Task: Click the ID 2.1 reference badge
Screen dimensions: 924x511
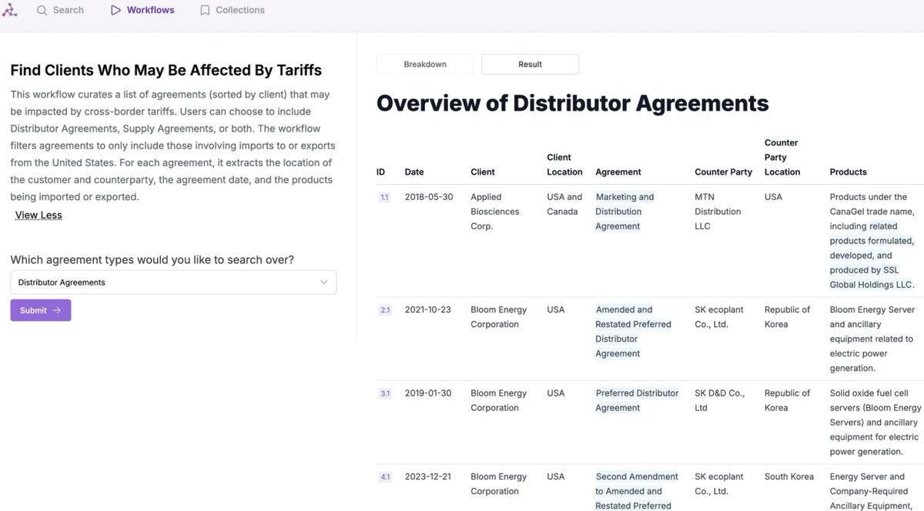Action: click(385, 310)
